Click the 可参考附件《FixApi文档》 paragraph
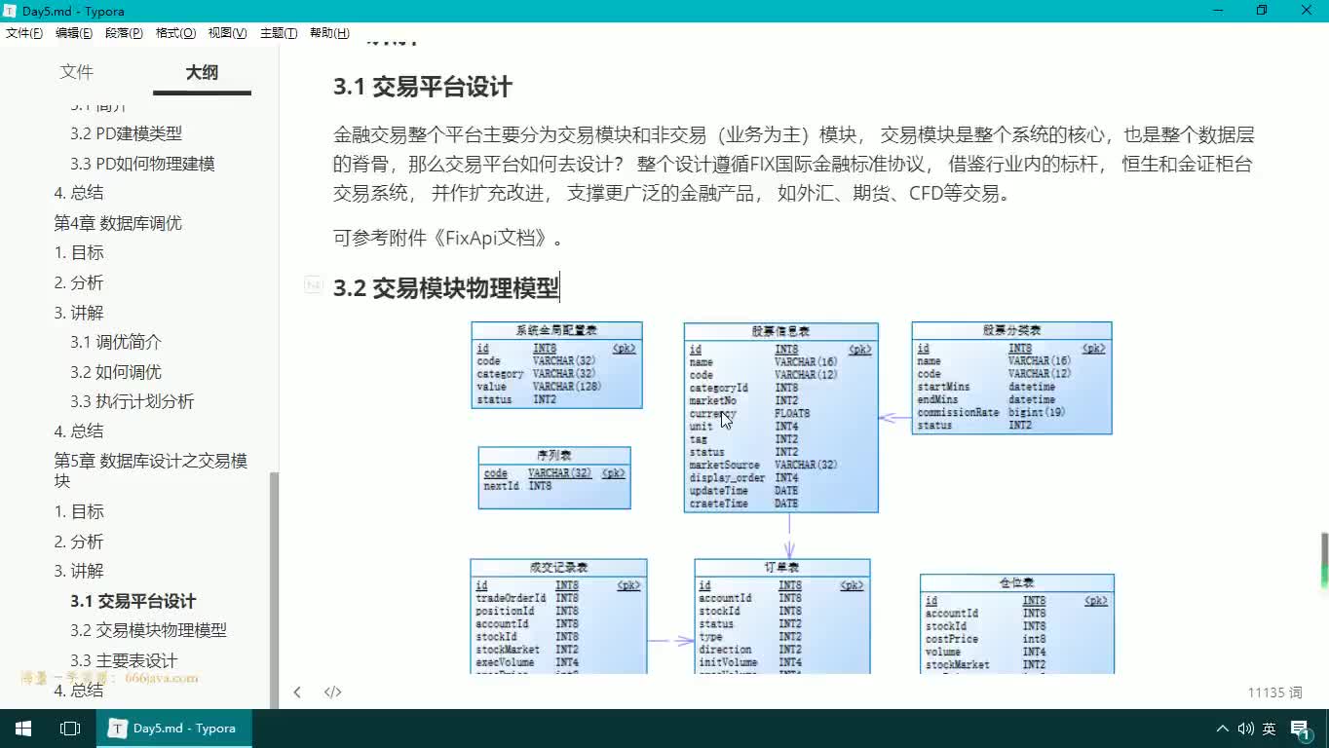Screen dimensions: 1329x748 tap(448, 238)
